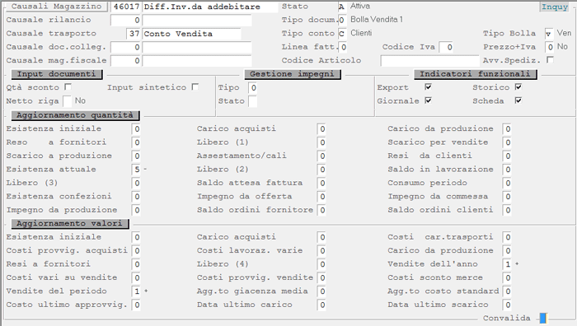Click the Input documenti section header
Screen dimensions: 577x326
point(56,74)
